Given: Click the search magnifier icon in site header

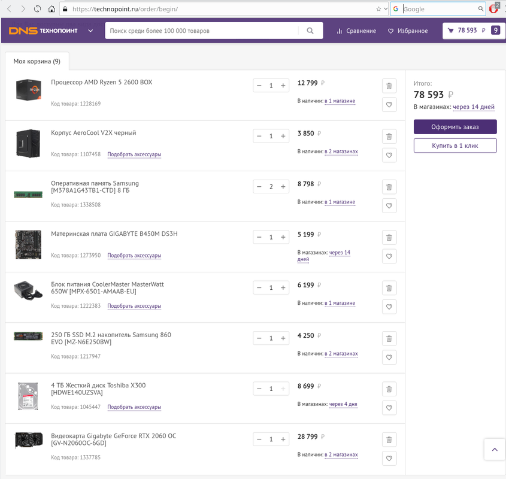Looking at the screenshot, I should tap(310, 31).
